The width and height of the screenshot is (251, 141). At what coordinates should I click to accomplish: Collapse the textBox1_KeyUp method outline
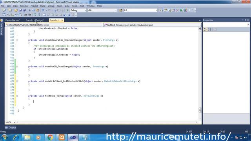point(17,96)
